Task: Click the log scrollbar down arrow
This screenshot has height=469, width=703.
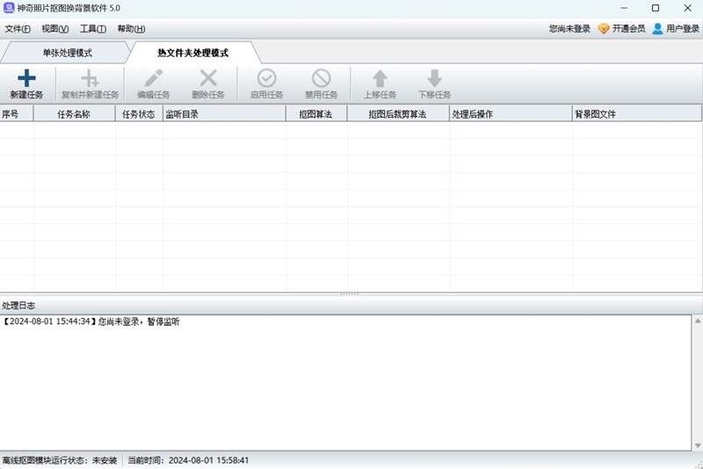Action: click(x=698, y=445)
